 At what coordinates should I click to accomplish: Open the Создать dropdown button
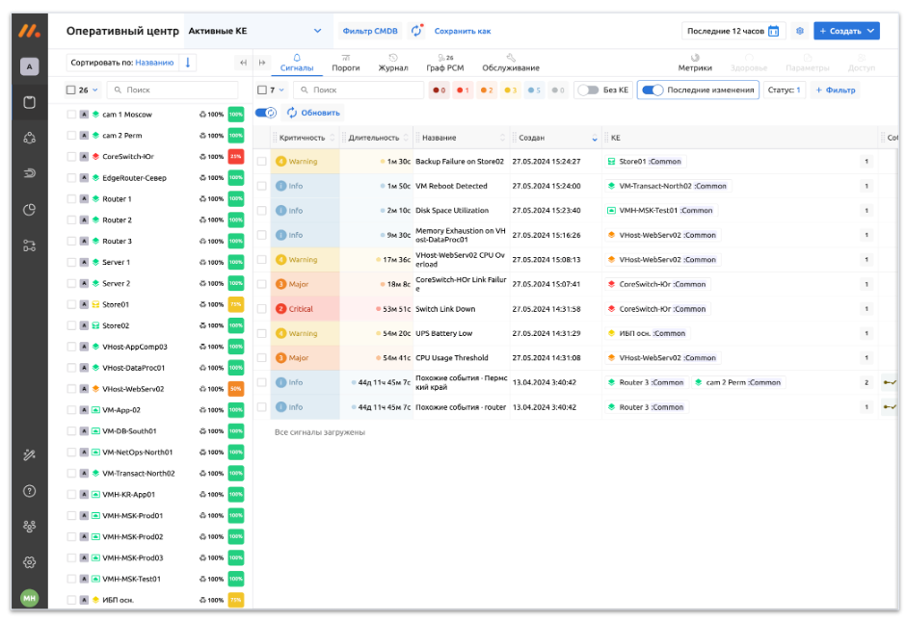coord(846,31)
